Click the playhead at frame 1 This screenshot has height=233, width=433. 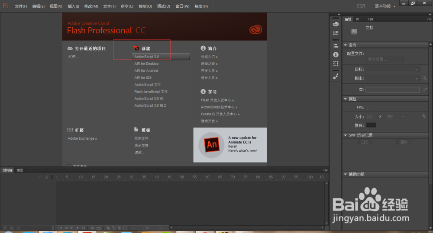coord(57,177)
